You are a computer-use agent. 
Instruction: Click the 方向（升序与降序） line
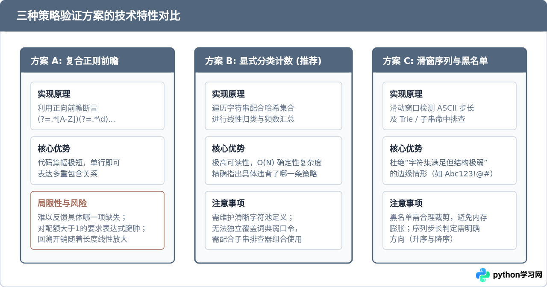pos(421,239)
